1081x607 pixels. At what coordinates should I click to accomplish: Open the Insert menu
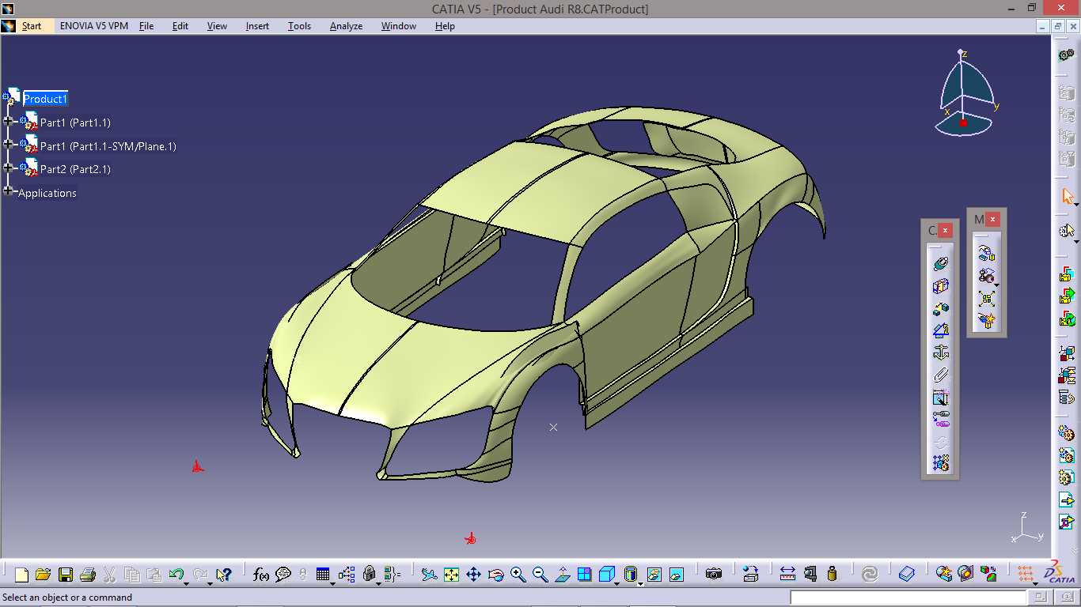click(257, 26)
